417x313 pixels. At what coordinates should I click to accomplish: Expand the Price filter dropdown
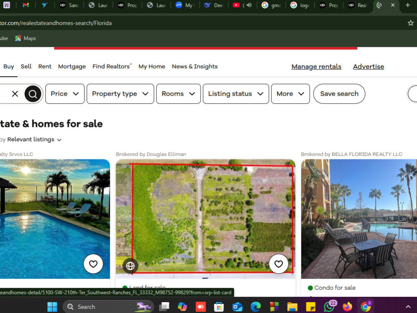[65, 93]
